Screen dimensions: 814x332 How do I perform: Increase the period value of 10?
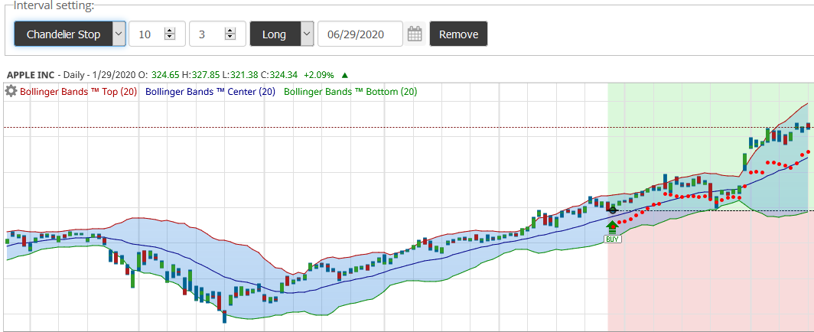pyautogui.click(x=170, y=30)
